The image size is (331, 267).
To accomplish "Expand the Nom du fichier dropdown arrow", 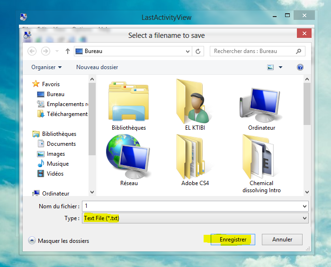I will coord(304,206).
